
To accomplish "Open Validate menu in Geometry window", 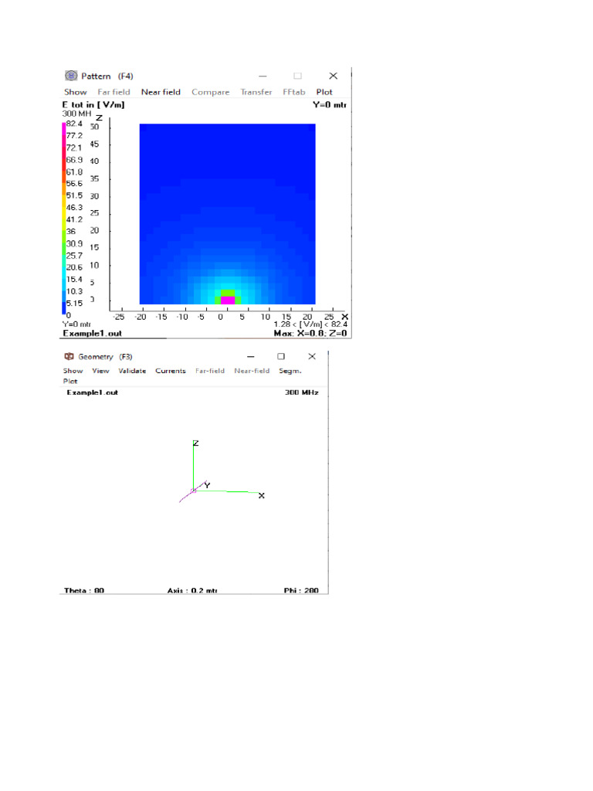I will [x=132, y=371].
